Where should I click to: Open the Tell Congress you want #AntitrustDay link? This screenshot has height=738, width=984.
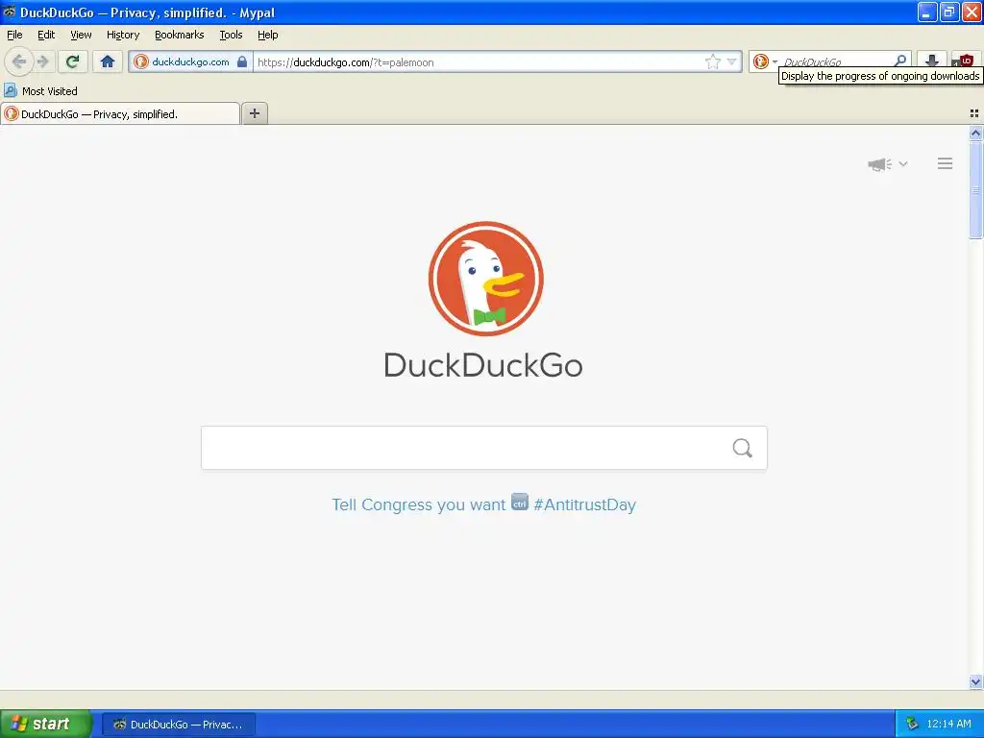coord(484,504)
